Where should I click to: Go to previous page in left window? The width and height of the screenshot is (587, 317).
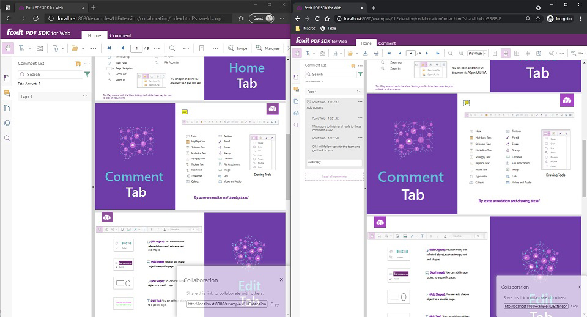pos(122,48)
